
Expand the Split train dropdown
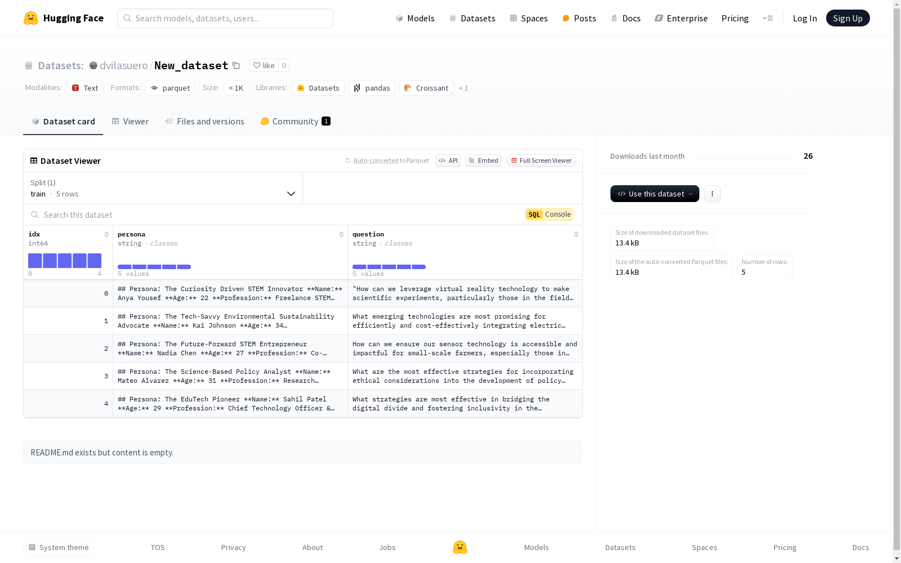click(163, 188)
